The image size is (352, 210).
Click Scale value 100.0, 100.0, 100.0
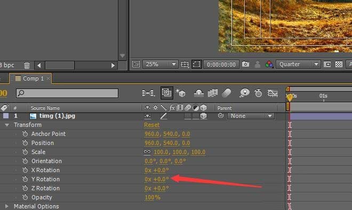[179, 152]
